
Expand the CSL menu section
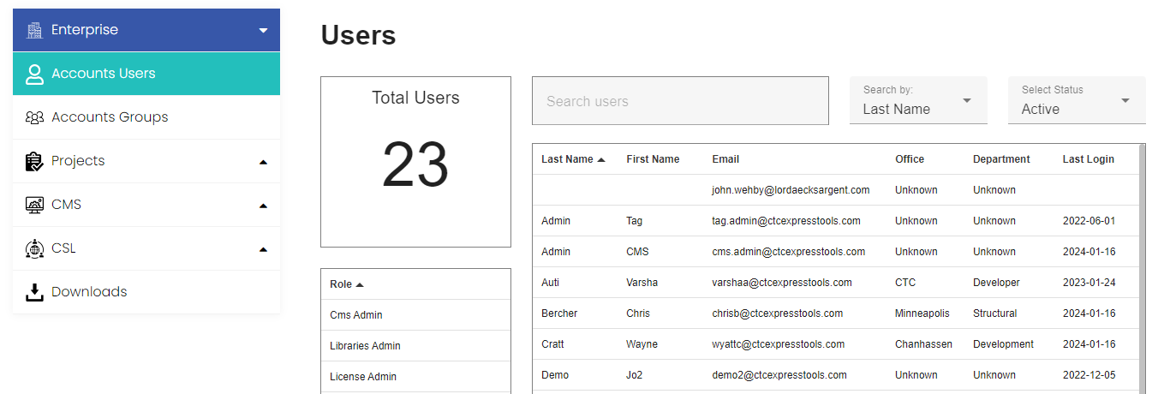263,249
